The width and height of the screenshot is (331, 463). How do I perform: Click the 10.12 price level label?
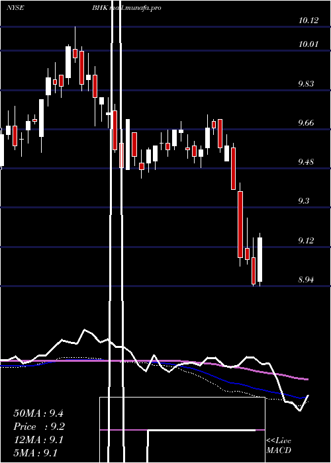pos(308,21)
